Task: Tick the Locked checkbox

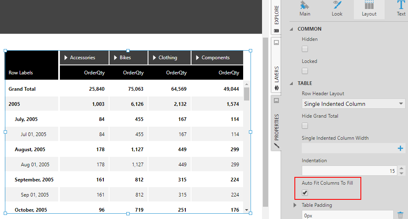Action: click(305, 71)
